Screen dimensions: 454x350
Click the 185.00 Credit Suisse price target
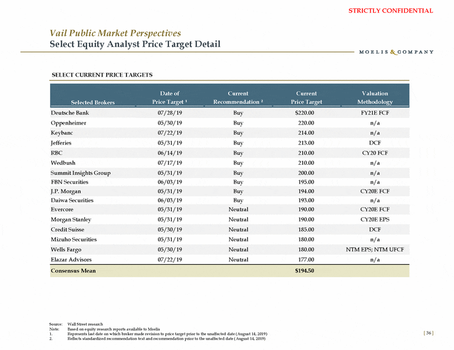[306, 229]
